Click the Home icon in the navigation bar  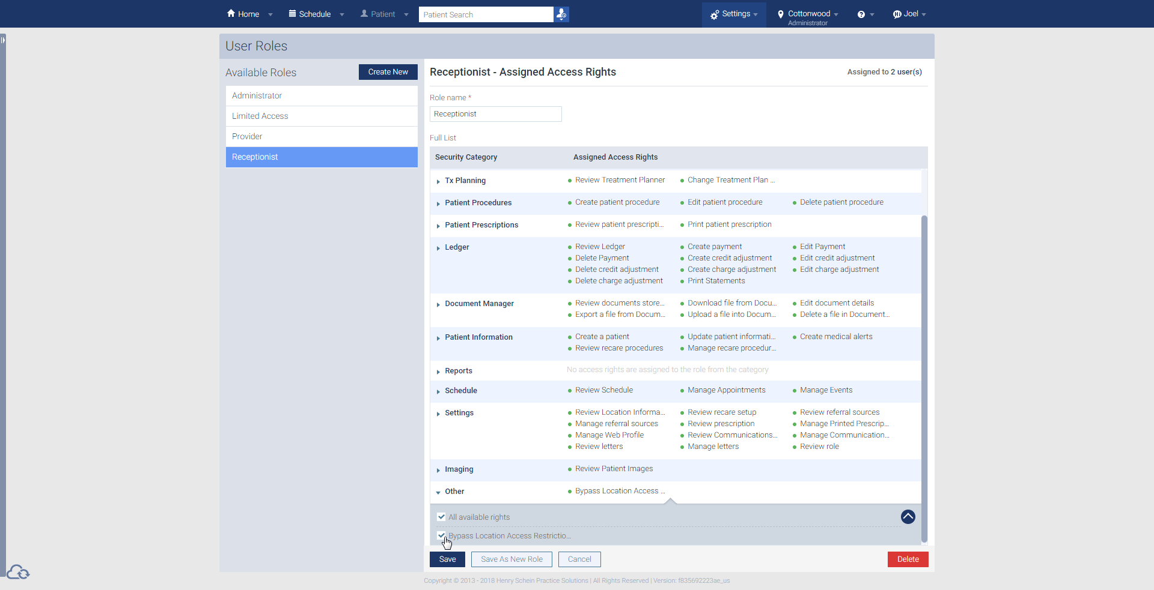pos(230,13)
